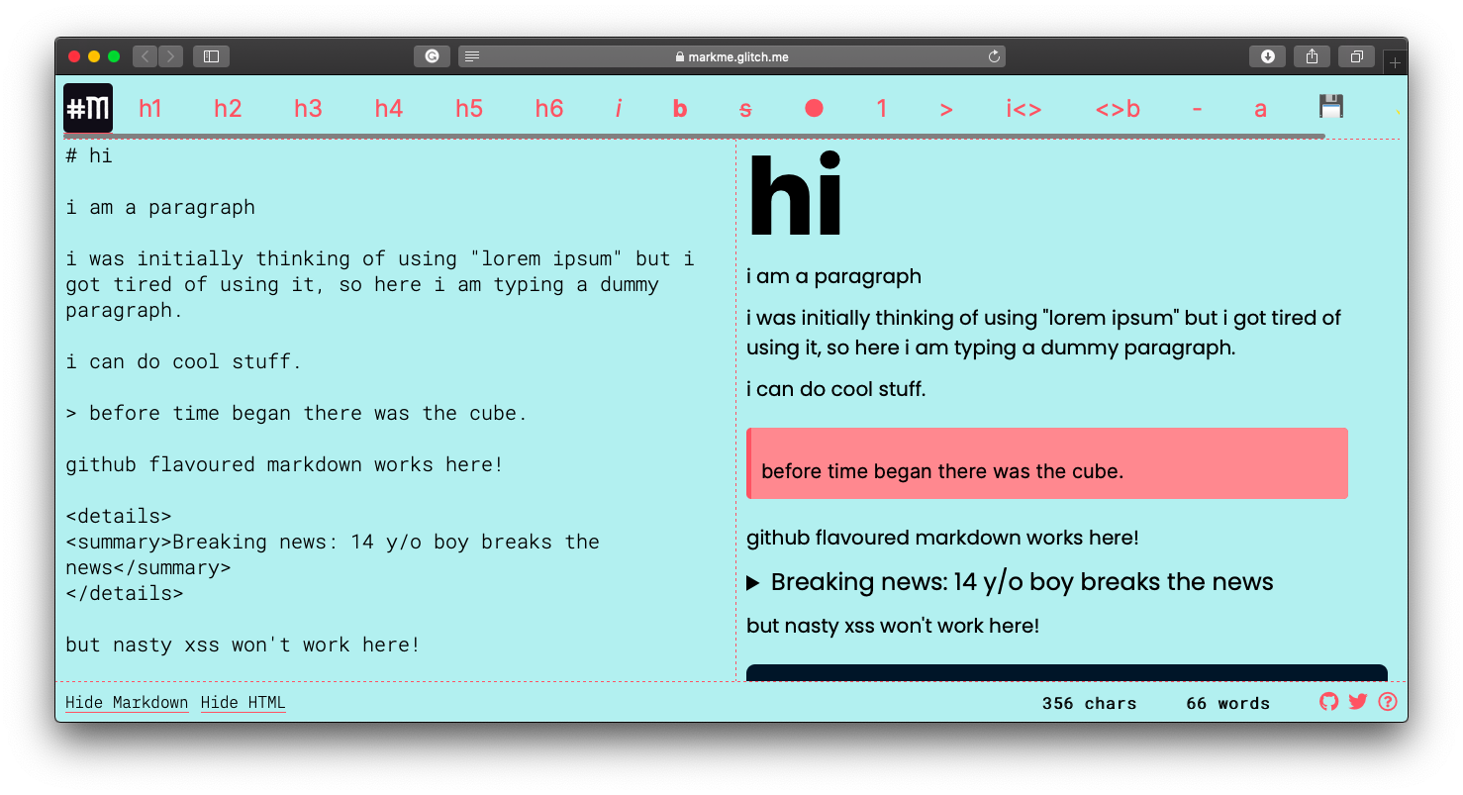The image size is (1463, 795).
Task: Click the Breaking news summary text in preview
Action: (1022, 582)
